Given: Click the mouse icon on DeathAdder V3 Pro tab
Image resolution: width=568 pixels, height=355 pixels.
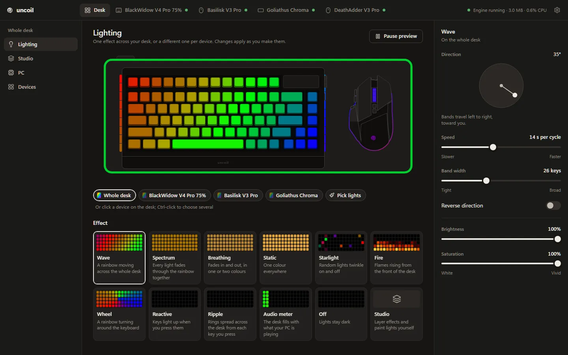Looking at the screenshot, I should (x=328, y=10).
